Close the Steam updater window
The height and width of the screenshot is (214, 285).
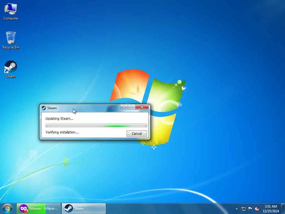click(142, 107)
